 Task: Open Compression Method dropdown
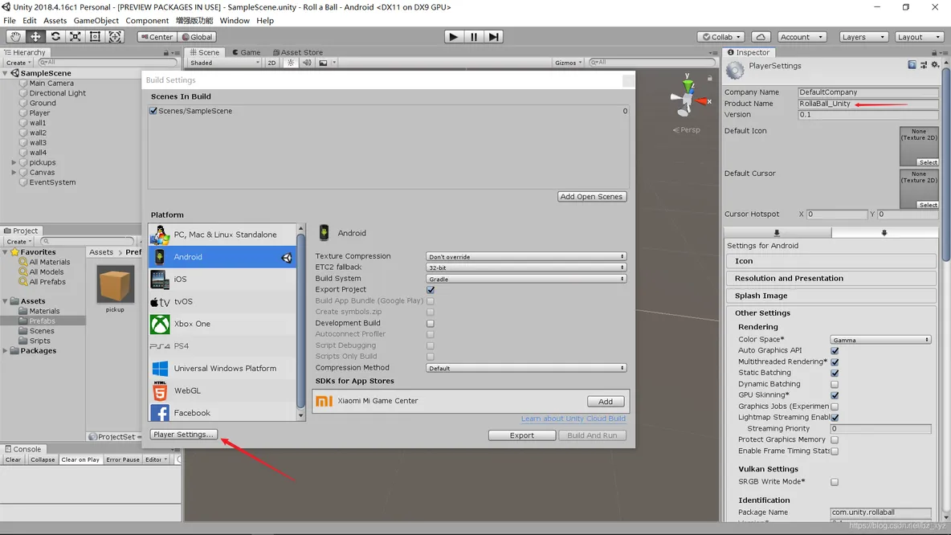tap(526, 368)
